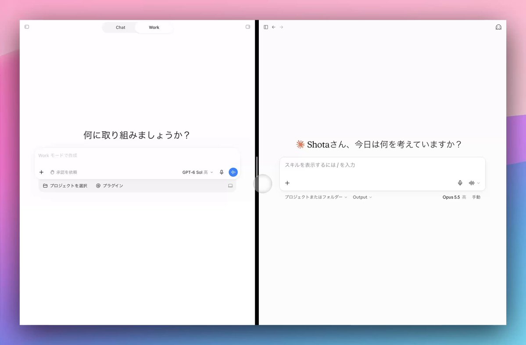The width and height of the screenshot is (526, 345).
Task: Click the 'スキルを表示するには / を入力' input field
Action: point(383,165)
